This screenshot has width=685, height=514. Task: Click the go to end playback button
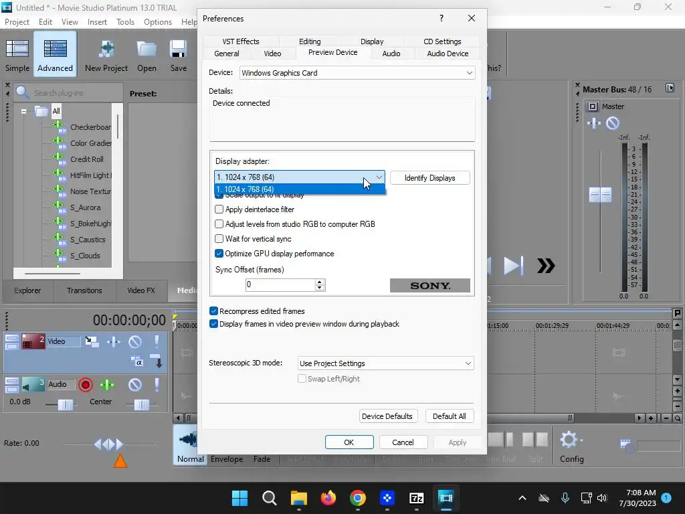point(513,266)
